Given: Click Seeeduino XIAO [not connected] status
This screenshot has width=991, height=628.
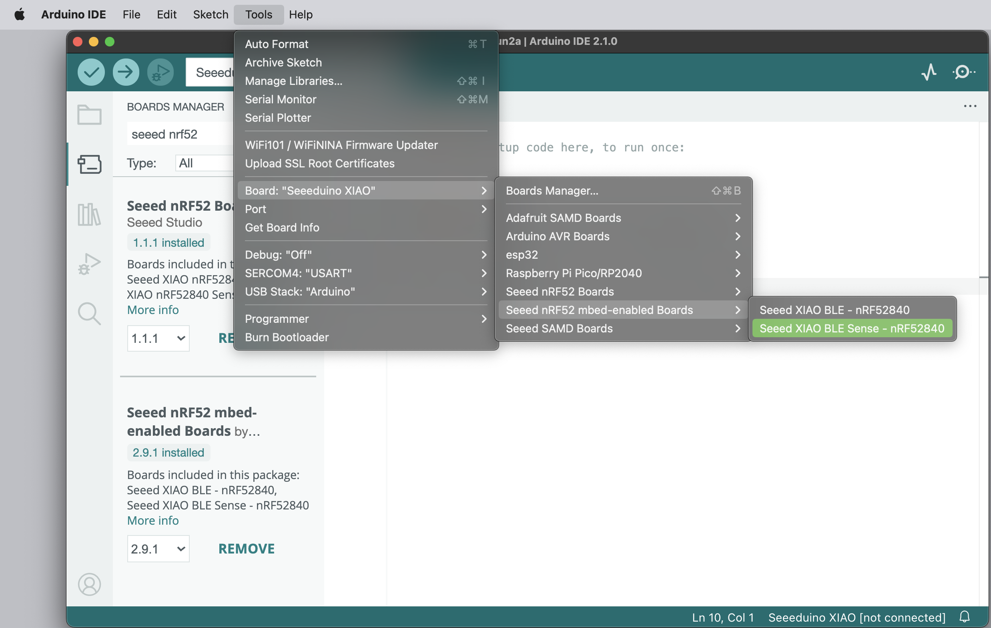Looking at the screenshot, I should [x=857, y=618].
